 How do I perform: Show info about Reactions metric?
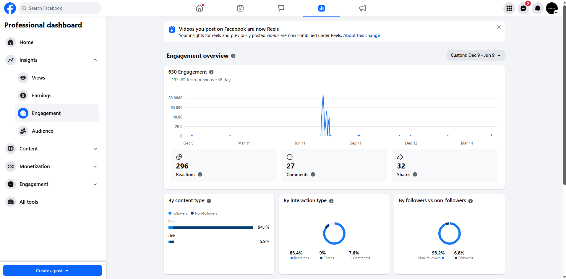(200, 174)
